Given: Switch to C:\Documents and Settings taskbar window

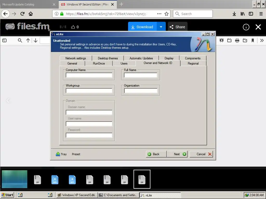Looking at the screenshot, I should coord(118,195).
